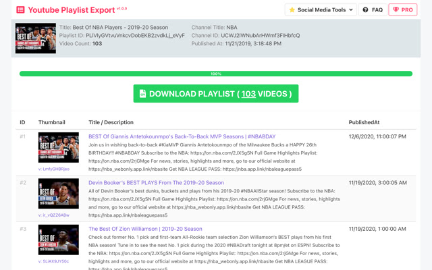432x270 pixels.
Task: Download the playlist of 103 videos
Action: click(216, 93)
